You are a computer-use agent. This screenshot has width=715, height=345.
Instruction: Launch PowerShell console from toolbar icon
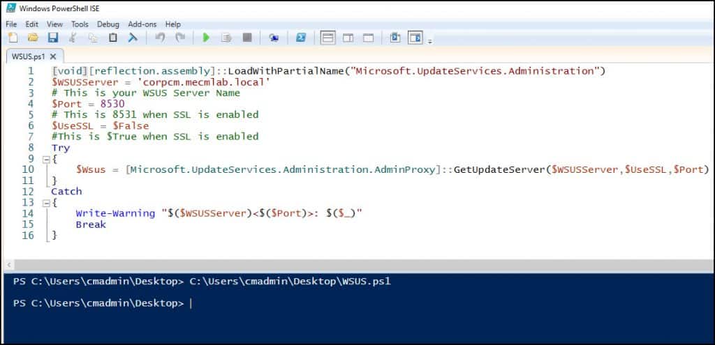301,38
